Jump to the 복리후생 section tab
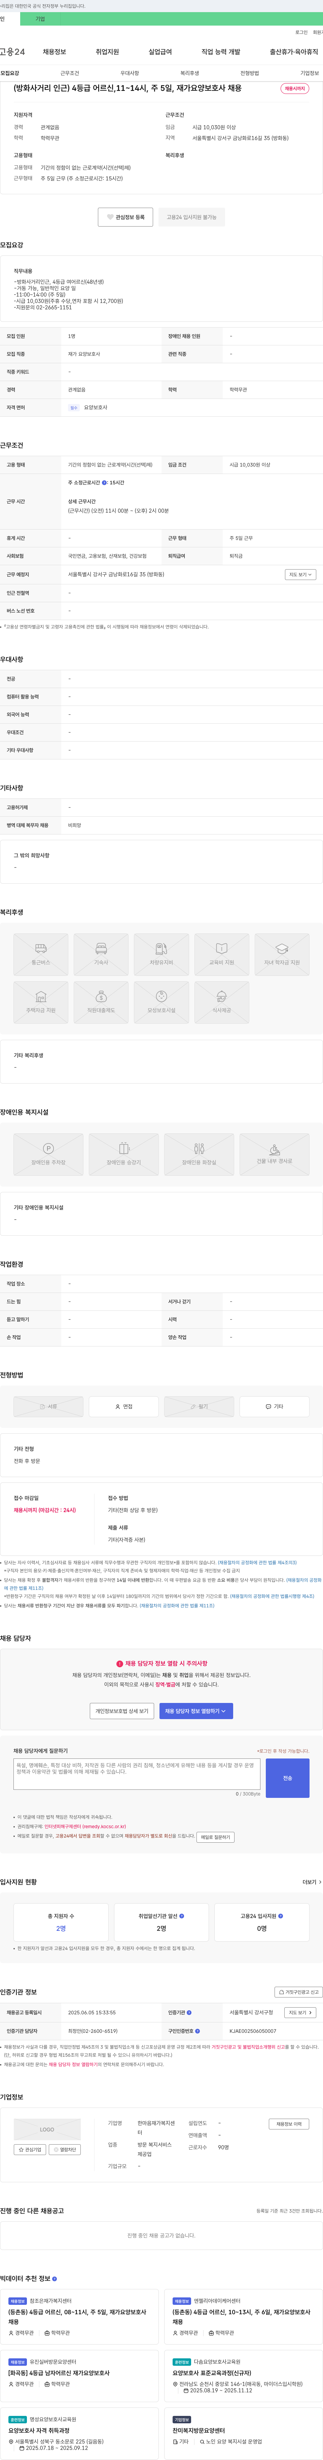Viewport: 323px width, 2460px height. (x=189, y=73)
